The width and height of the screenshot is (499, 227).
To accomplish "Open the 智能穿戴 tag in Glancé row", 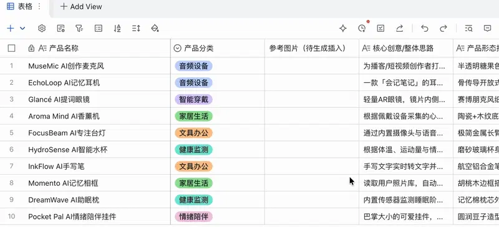I will (193, 99).
